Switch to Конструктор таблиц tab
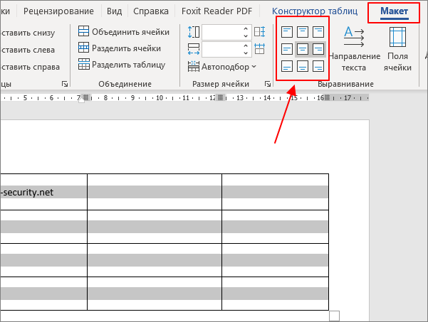 point(315,11)
